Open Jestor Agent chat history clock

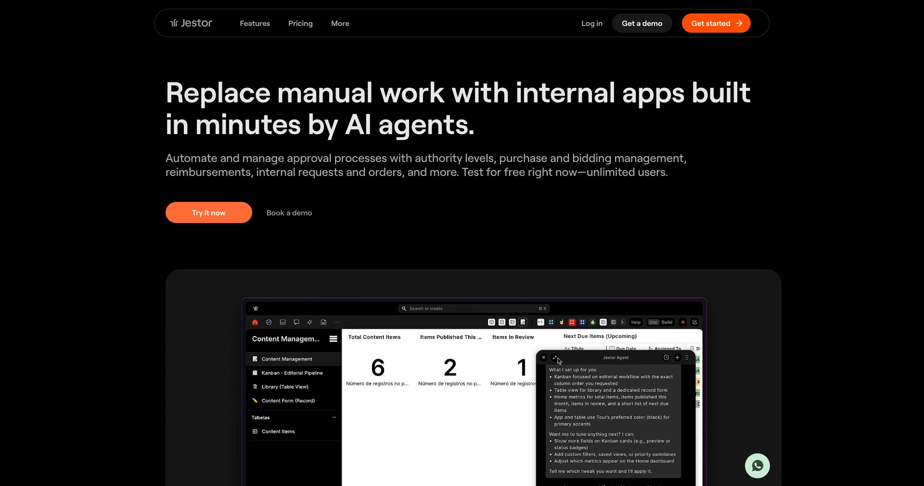[667, 357]
